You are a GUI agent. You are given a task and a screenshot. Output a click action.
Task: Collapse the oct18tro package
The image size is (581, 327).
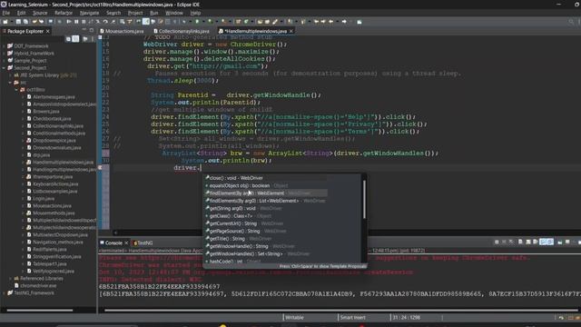(x=16, y=90)
